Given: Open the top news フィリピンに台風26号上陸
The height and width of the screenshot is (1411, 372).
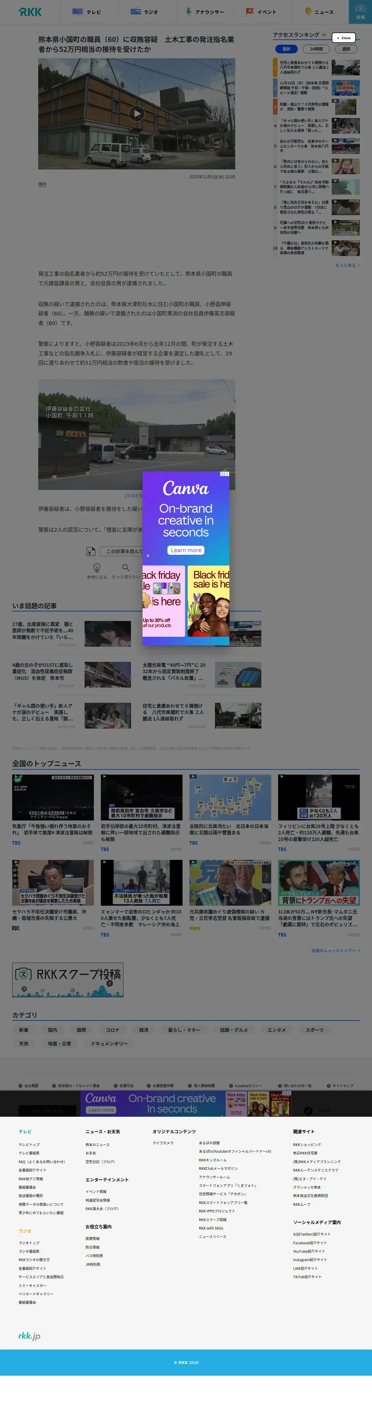Looking at the screenshot, I should [x=319, y=833].
